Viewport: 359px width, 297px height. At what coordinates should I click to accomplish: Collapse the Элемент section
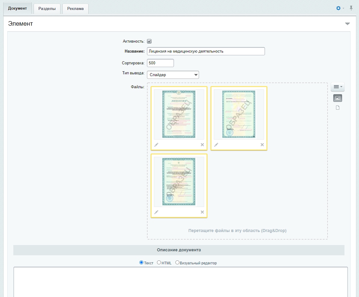347,24
